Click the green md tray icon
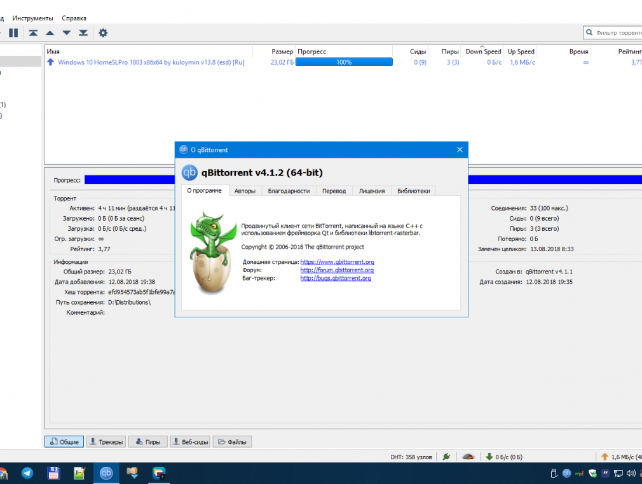Screen dimensions: 642x484 click(x=579, y=474)
